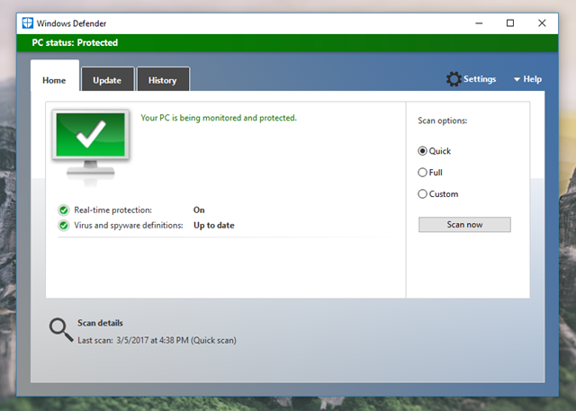The image size is (576, 411).
Task: Go to the History tab
Action: tap(163, 79)
